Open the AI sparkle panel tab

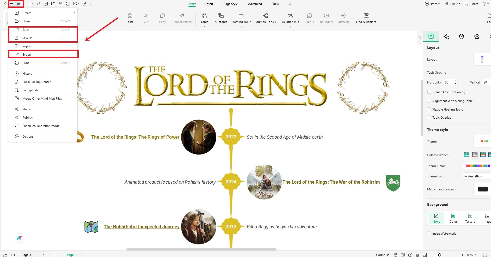pos(446,36)
